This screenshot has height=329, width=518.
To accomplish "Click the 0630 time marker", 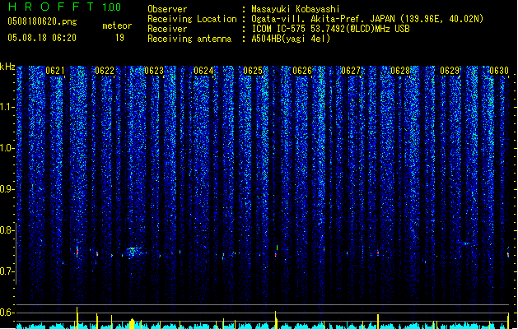I will [499, 71].
